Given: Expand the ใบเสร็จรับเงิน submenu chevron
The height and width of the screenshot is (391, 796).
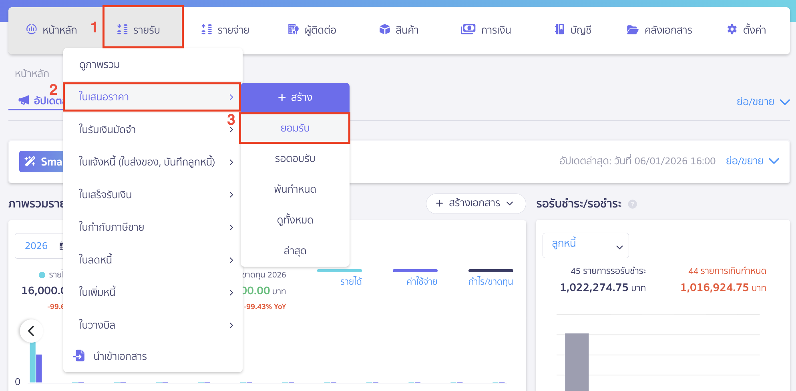Looking at the screenshot, I should tap(231, 195).
